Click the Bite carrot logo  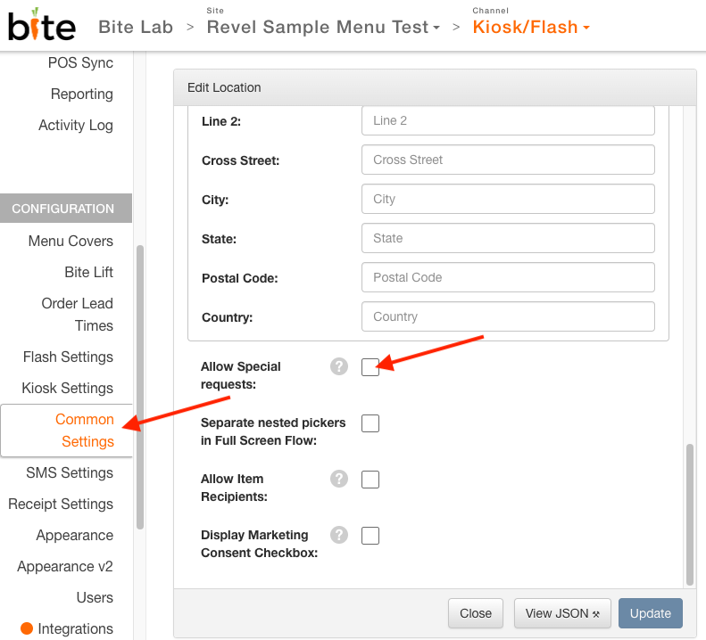[x=42, y=25]
